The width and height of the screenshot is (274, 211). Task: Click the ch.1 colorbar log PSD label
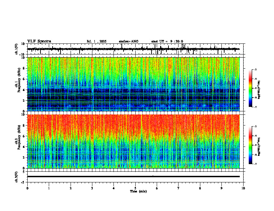coord(259,90)
